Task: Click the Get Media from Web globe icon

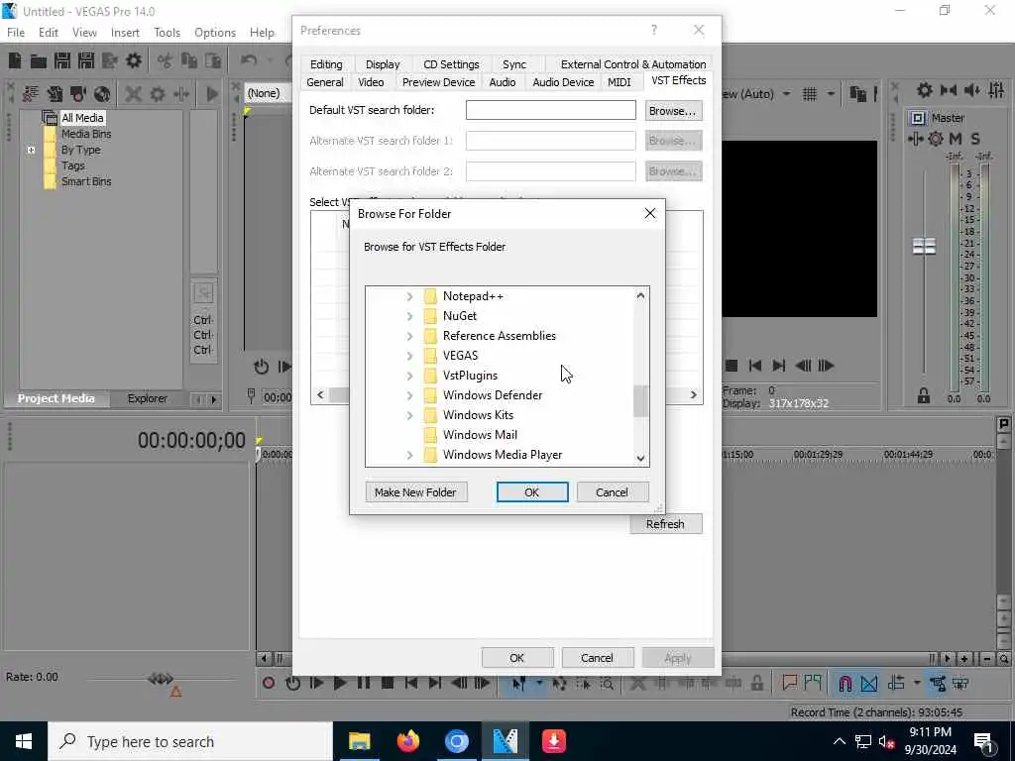Action: (102, 94)
